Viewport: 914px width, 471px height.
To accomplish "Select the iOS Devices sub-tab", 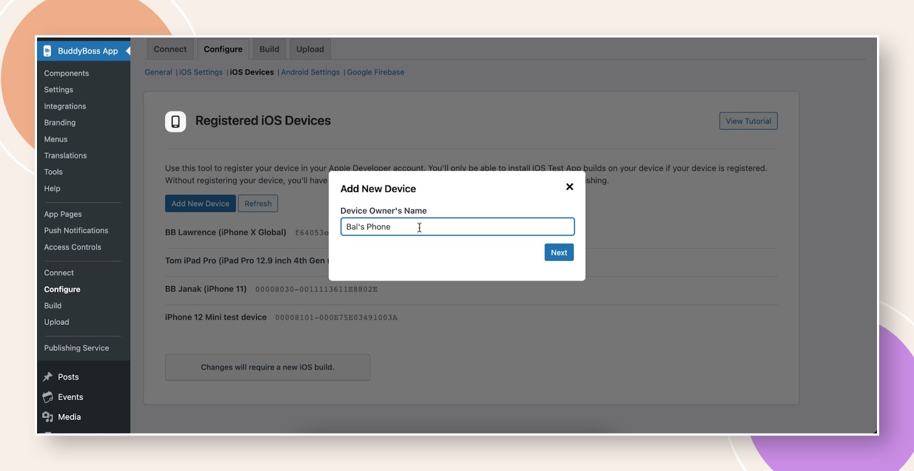I will pos(252,72).
